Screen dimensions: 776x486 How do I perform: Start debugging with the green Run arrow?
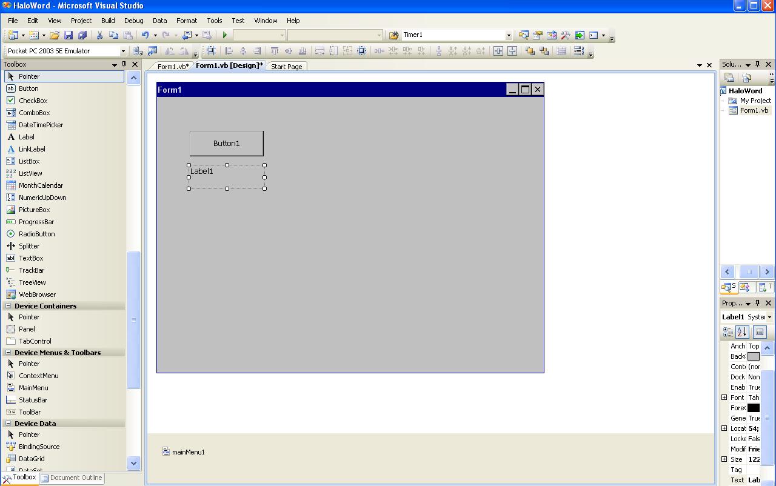(x=225, y=35)
